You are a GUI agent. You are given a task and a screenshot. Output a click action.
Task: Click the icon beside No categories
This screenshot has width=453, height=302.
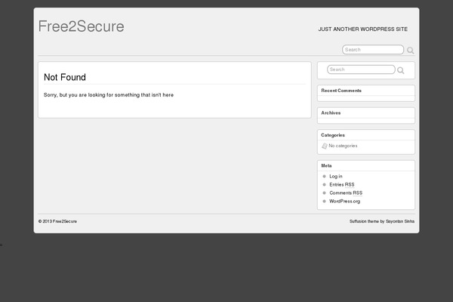click(325, 146)
